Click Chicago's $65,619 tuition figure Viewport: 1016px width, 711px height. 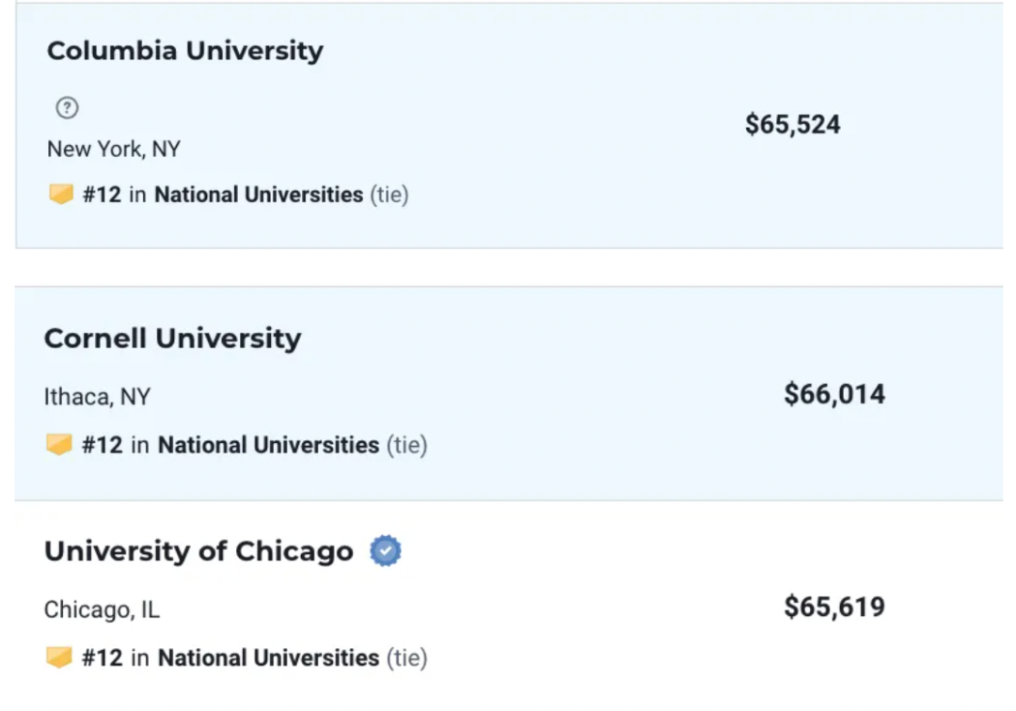(834, 607)
